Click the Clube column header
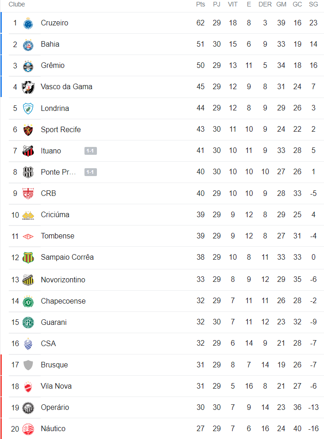 tap(17, 4)
